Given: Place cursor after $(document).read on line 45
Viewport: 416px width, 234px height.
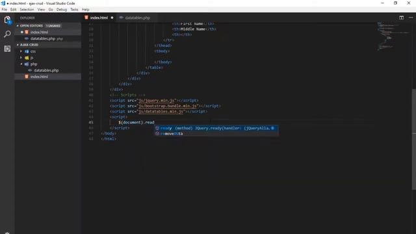Looking at the screenshot, I should [155, 122].
